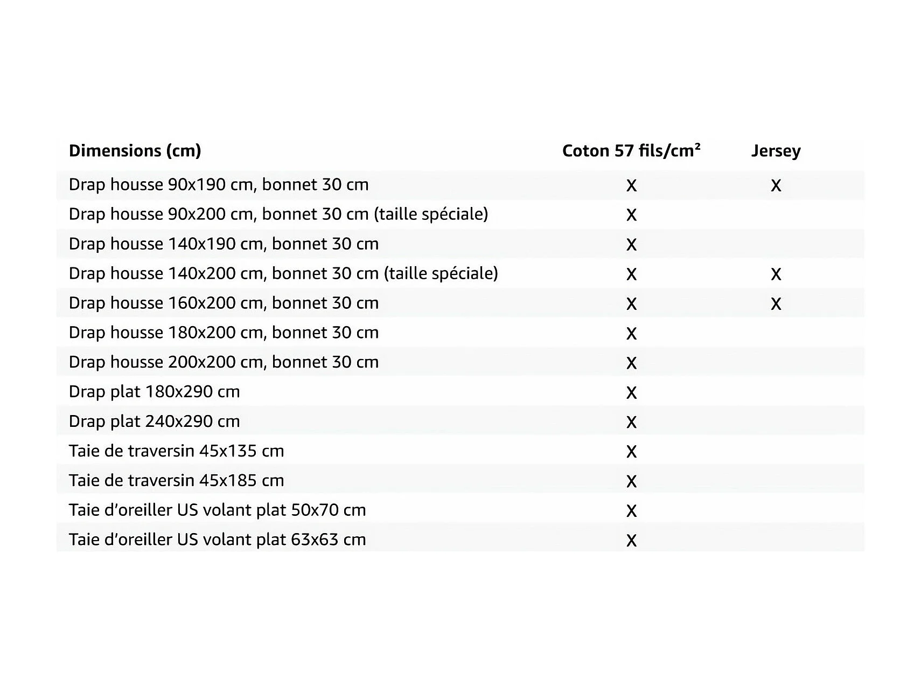Click the "Drap housse 140x200 cm" taille spéciale label
921x691 pixels.
click(283, 273)
